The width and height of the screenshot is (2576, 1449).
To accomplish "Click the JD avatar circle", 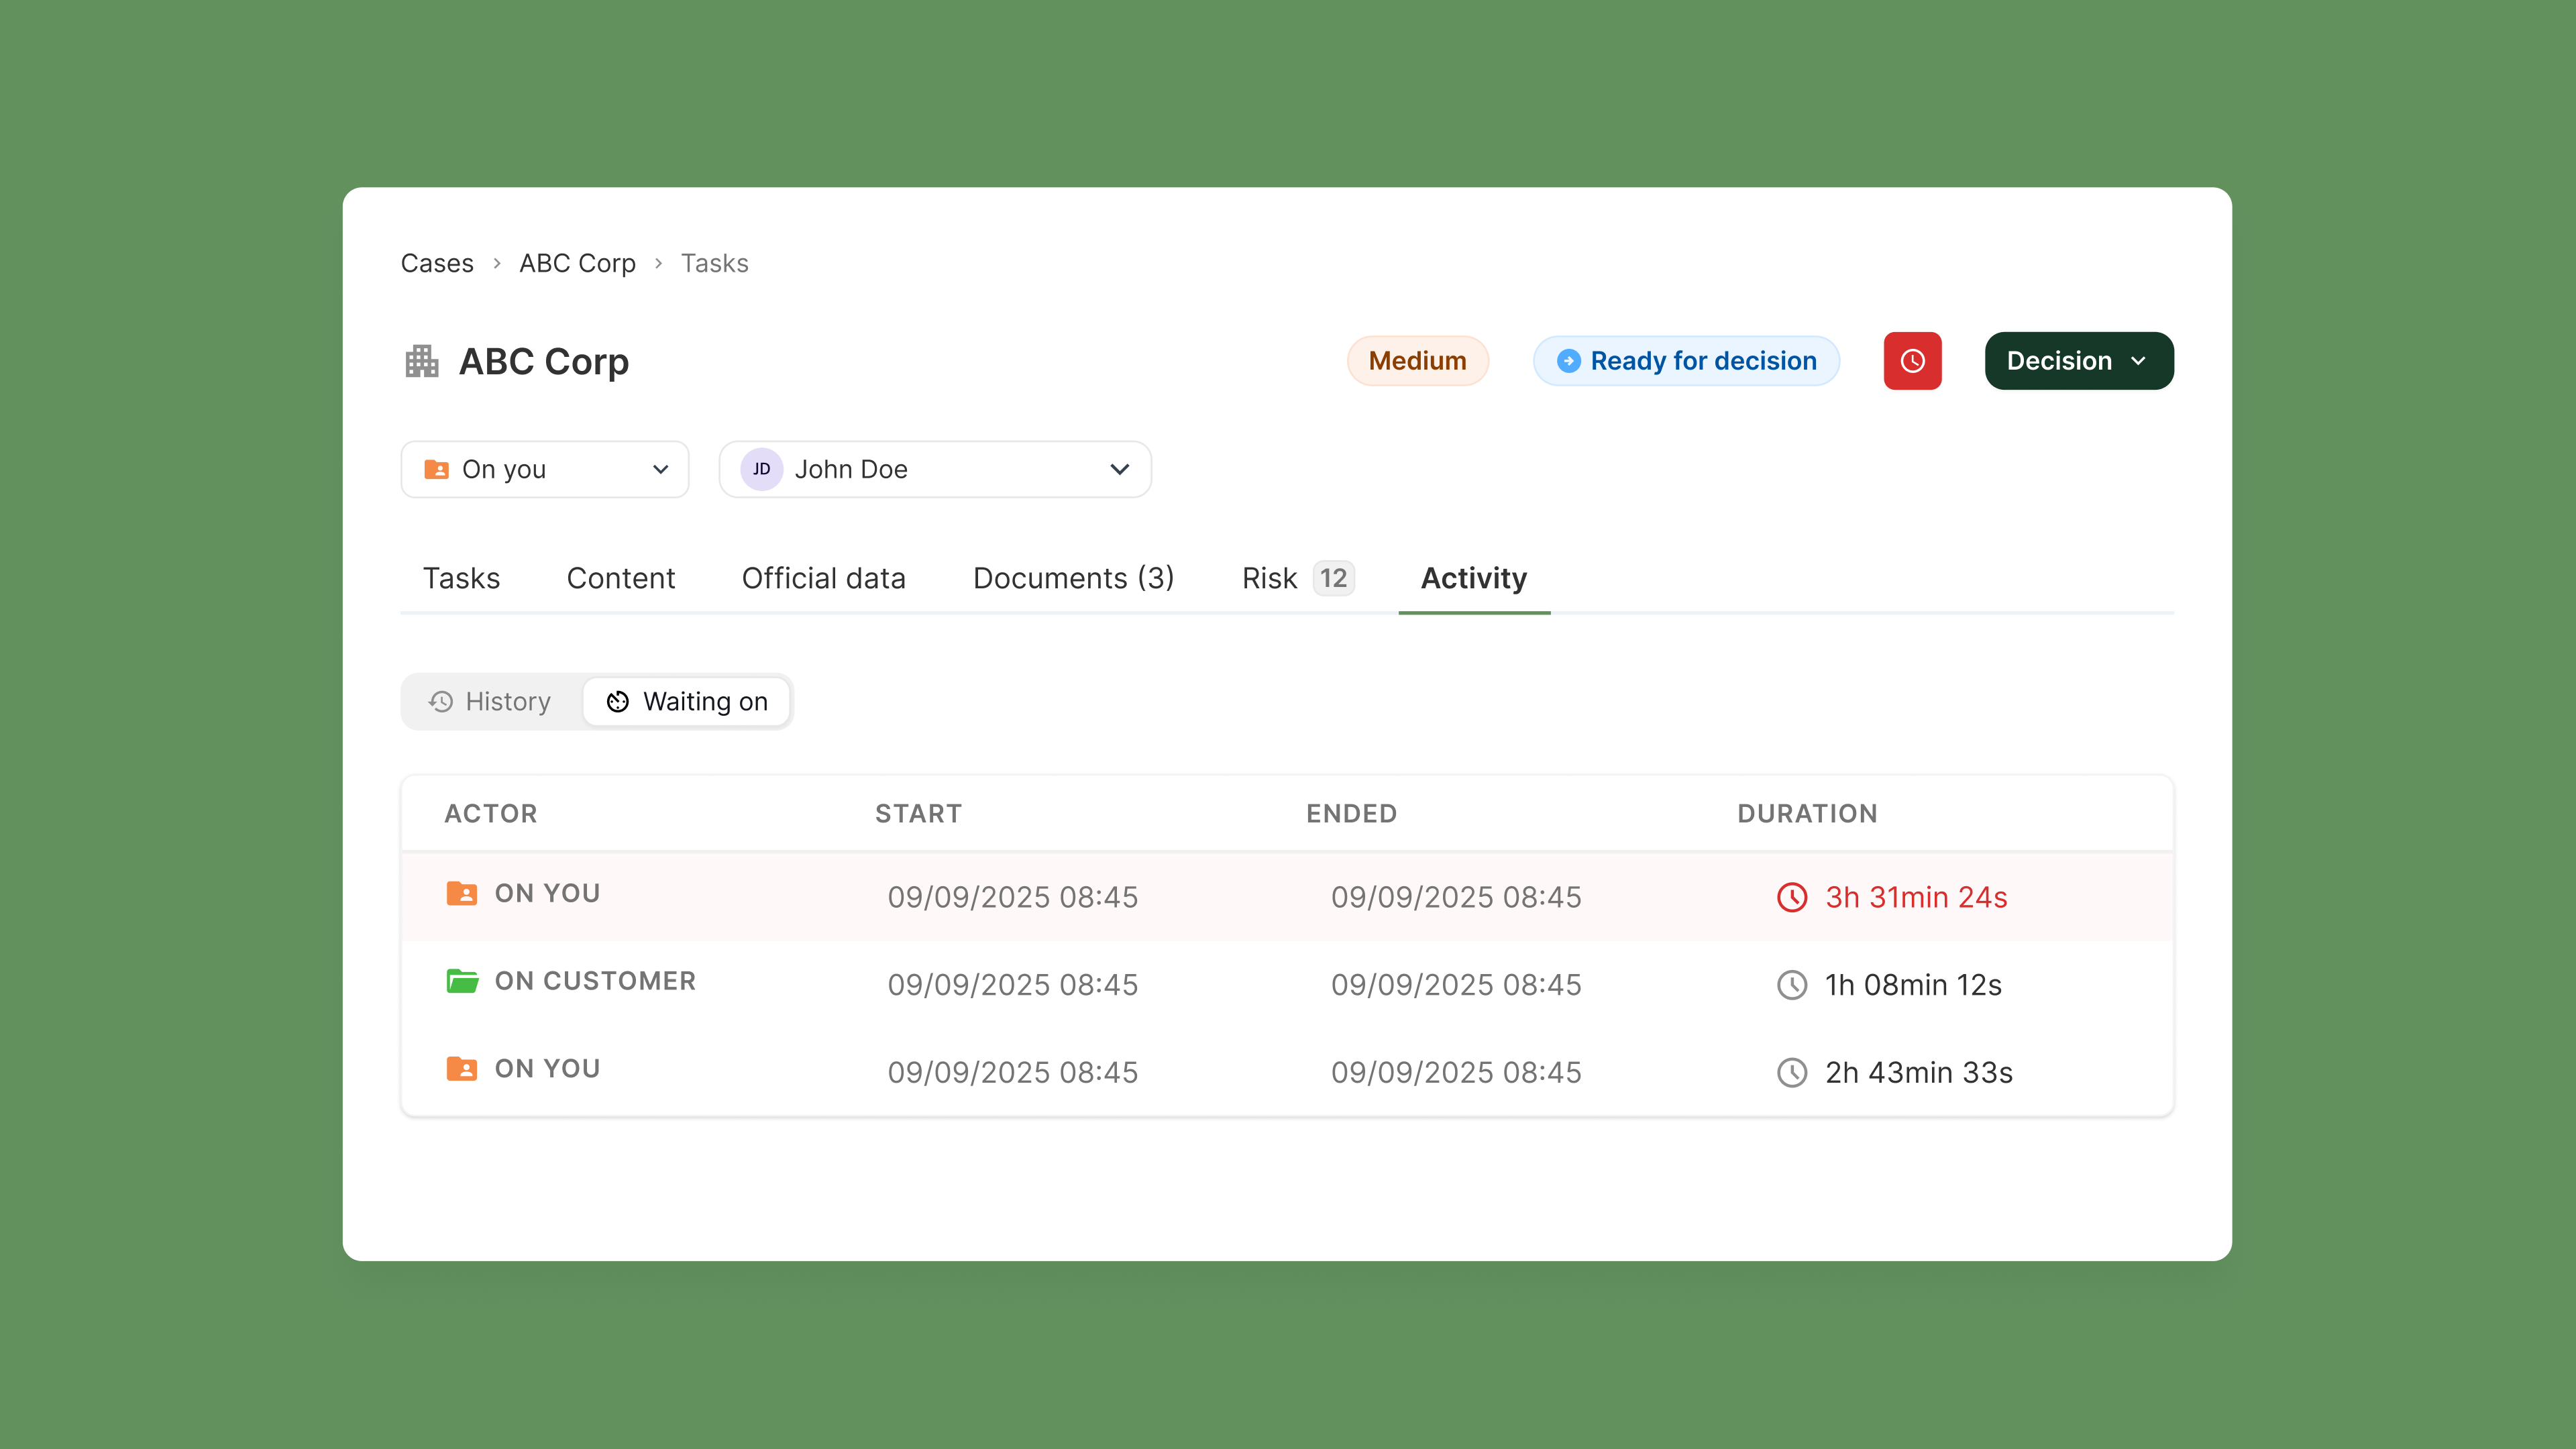I will point(761,469).
